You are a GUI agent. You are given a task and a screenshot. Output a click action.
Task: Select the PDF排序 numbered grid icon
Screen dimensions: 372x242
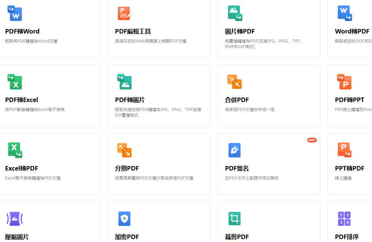point(344,219)
